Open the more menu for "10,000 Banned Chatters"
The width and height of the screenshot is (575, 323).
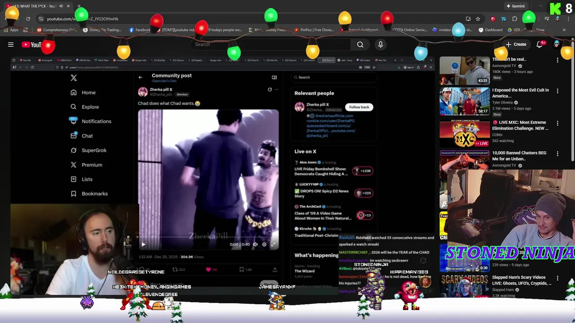557,153
